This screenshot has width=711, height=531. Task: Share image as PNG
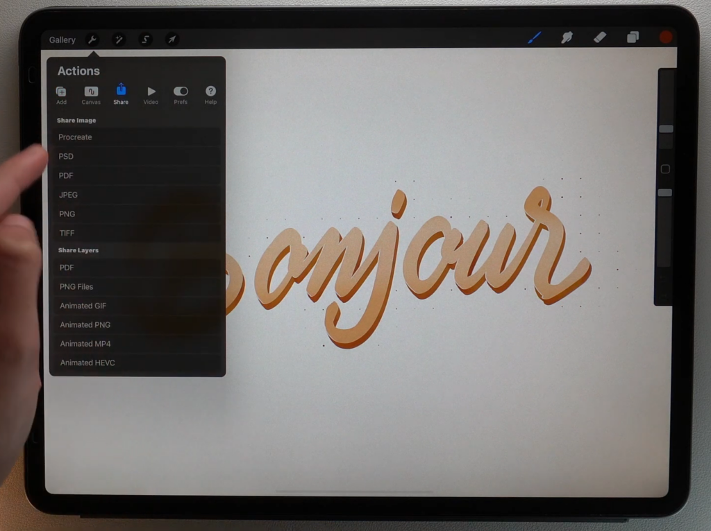137,214
